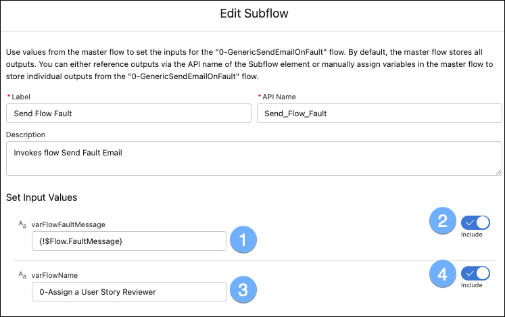Click the numbered callout marker 4

tap(443, 274)
